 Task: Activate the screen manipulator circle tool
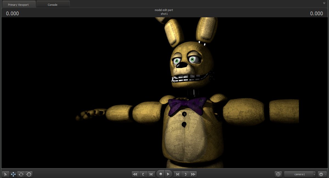coord(29,174)
